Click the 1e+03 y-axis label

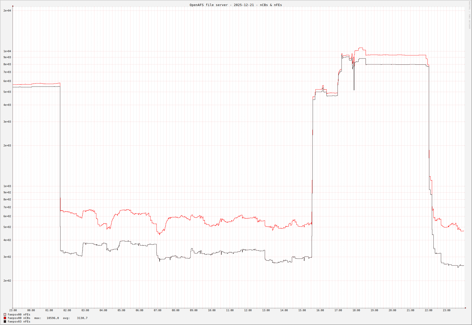7,186
